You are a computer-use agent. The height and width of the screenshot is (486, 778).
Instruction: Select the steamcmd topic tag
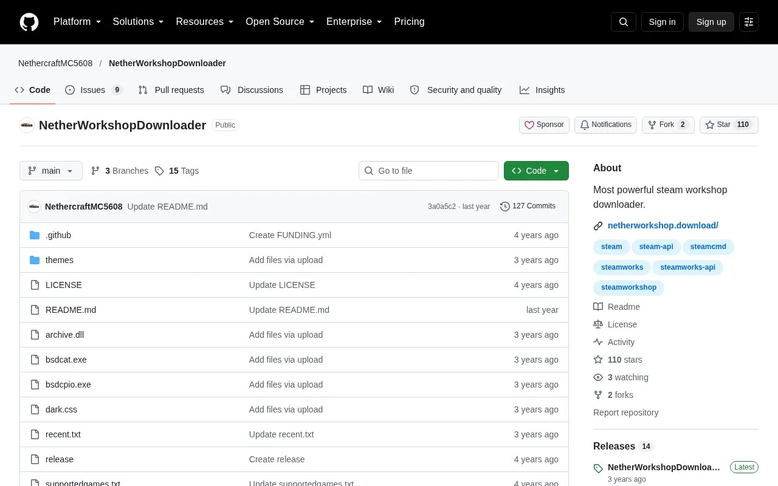tap(708, 247)
